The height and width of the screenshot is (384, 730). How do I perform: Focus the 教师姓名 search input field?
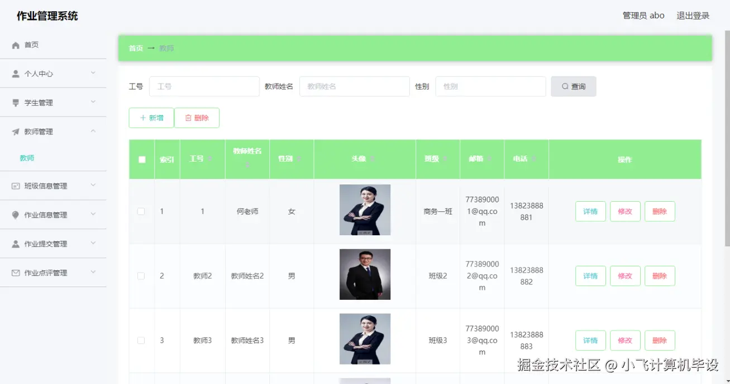point(355,86)
